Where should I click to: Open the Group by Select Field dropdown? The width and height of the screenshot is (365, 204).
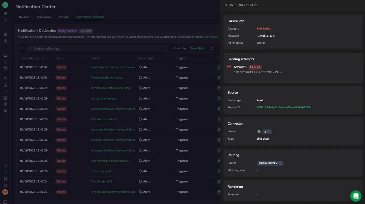(x=198, y=48)
